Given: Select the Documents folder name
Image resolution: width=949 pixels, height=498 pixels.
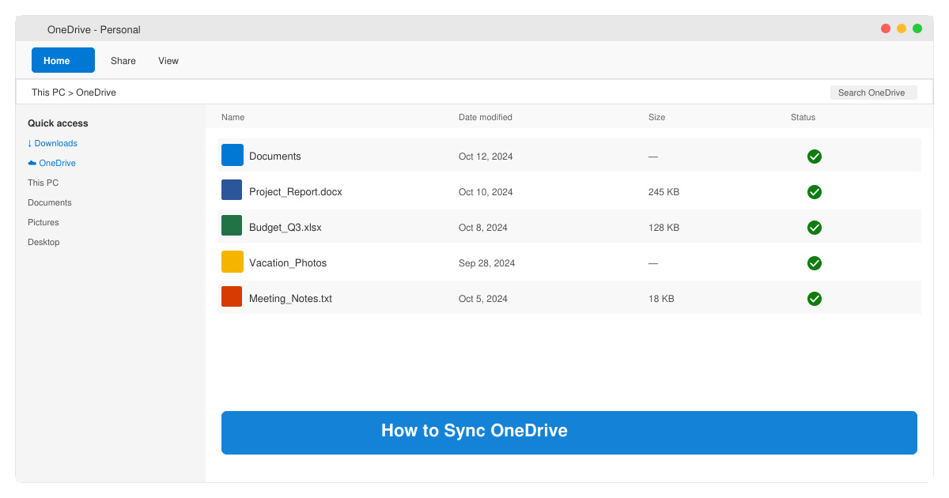Looking at the screenshot, I should (275, 157).
